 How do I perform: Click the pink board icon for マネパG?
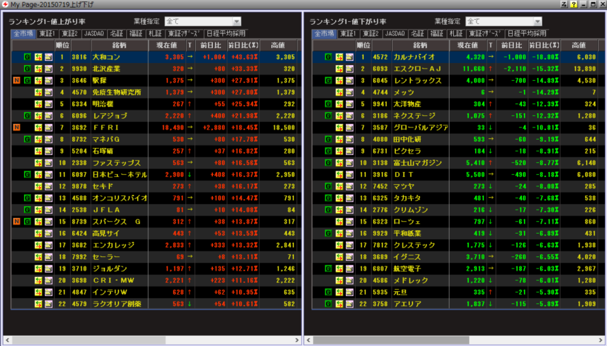click(48, 139)
